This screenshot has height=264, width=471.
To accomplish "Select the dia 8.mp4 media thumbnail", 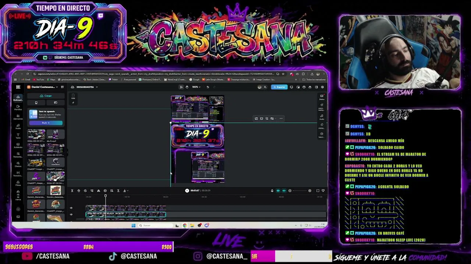I will (55, 134).
